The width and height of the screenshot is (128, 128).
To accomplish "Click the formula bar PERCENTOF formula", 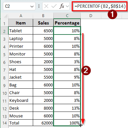I will click(x=100, y=6).
